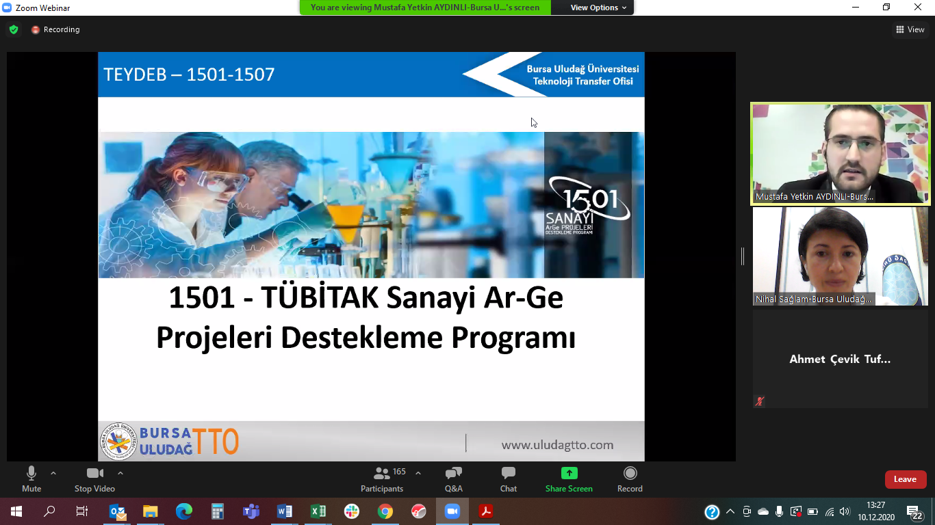Image resolution: width=935 pixels, height=525 pixels.
Task: Click the microphone Mute icon
Action: 31,473
